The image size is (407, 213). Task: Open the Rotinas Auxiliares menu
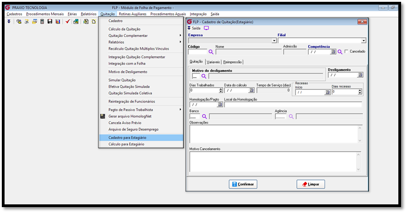pos(132,14)
